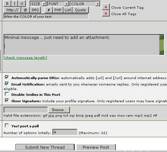167x152 pixels.
Task: Click Submit New Thread
Action: coord(45,147)
